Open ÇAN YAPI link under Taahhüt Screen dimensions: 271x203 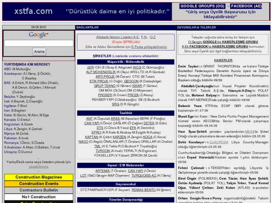click(x=92, y=123)
